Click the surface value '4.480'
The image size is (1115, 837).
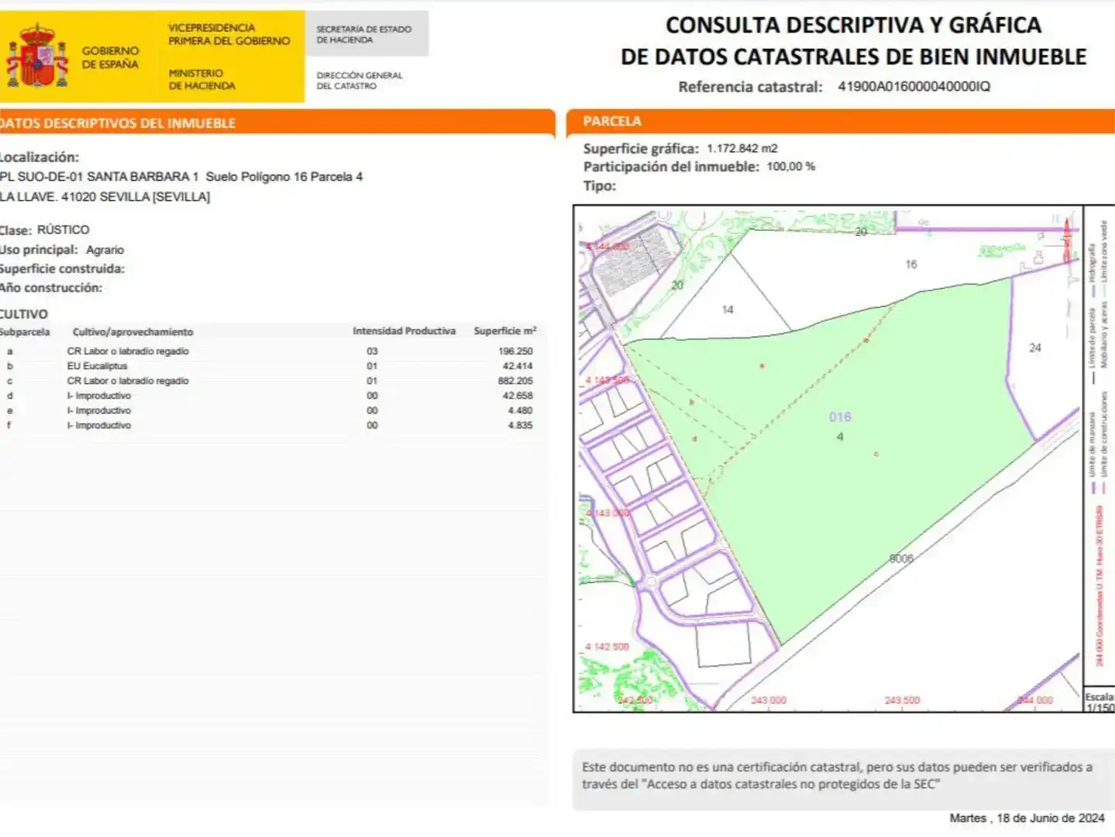point(520,410)
